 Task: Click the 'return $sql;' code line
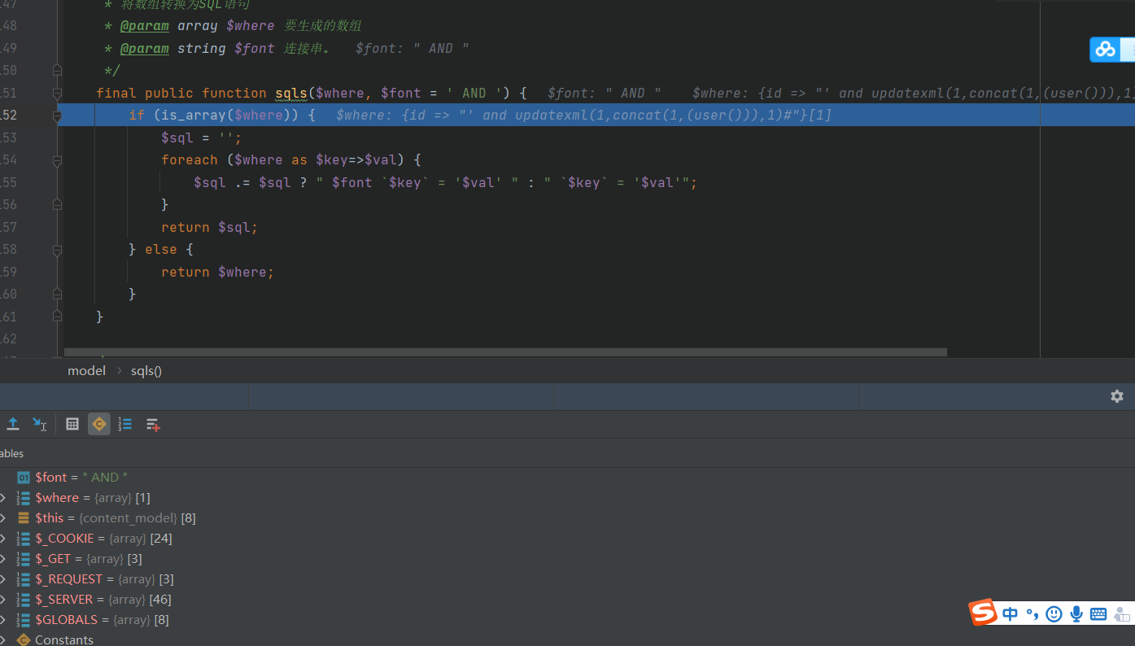209,228
